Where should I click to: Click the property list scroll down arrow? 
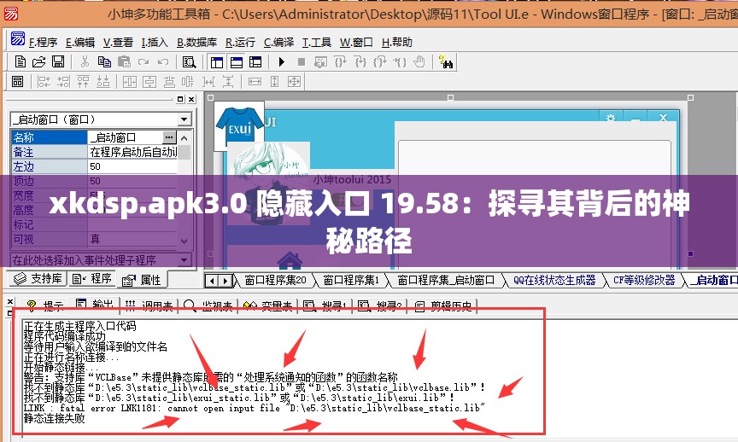click(x=184, y=241)
